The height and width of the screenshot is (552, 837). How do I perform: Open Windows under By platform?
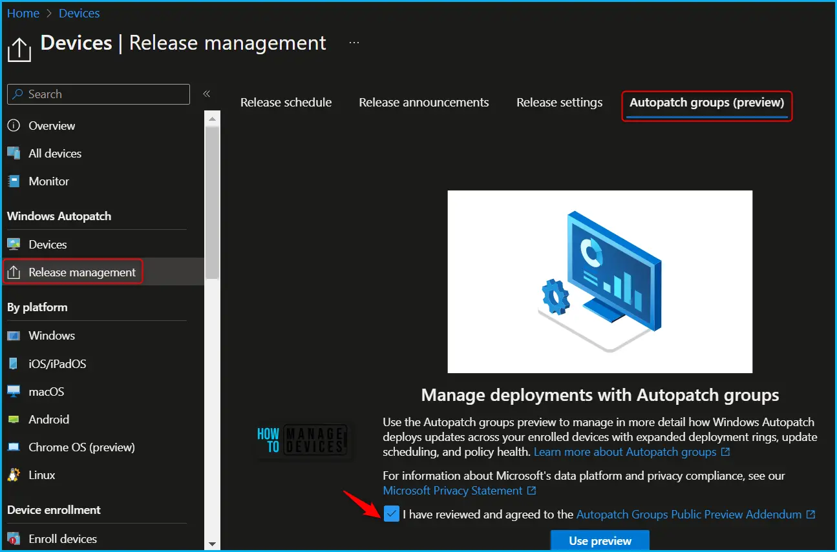(x=52, y=336)
